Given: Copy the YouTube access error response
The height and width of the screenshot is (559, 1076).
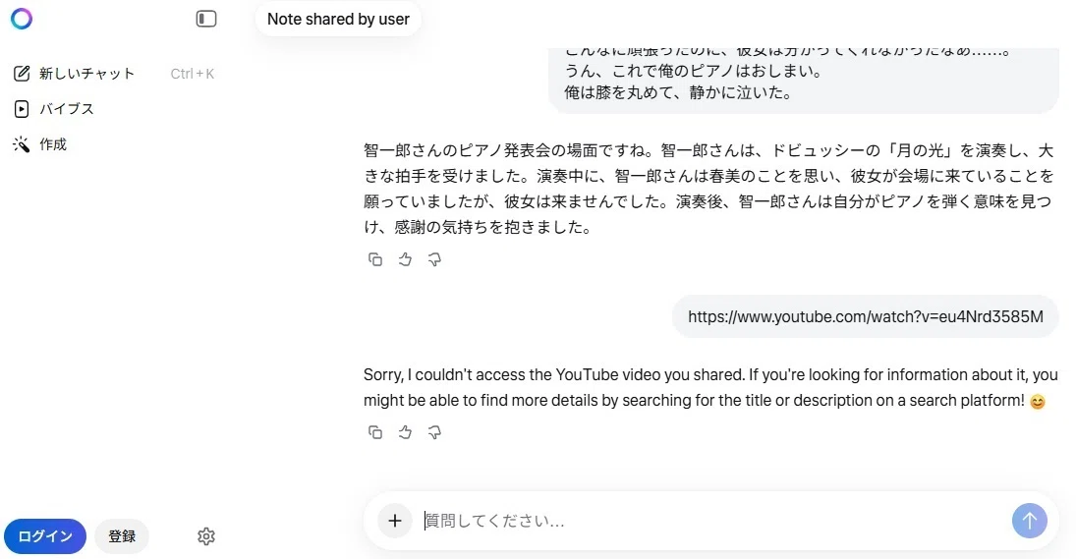Looking at the screenshot, I should [x=375, y=432].
